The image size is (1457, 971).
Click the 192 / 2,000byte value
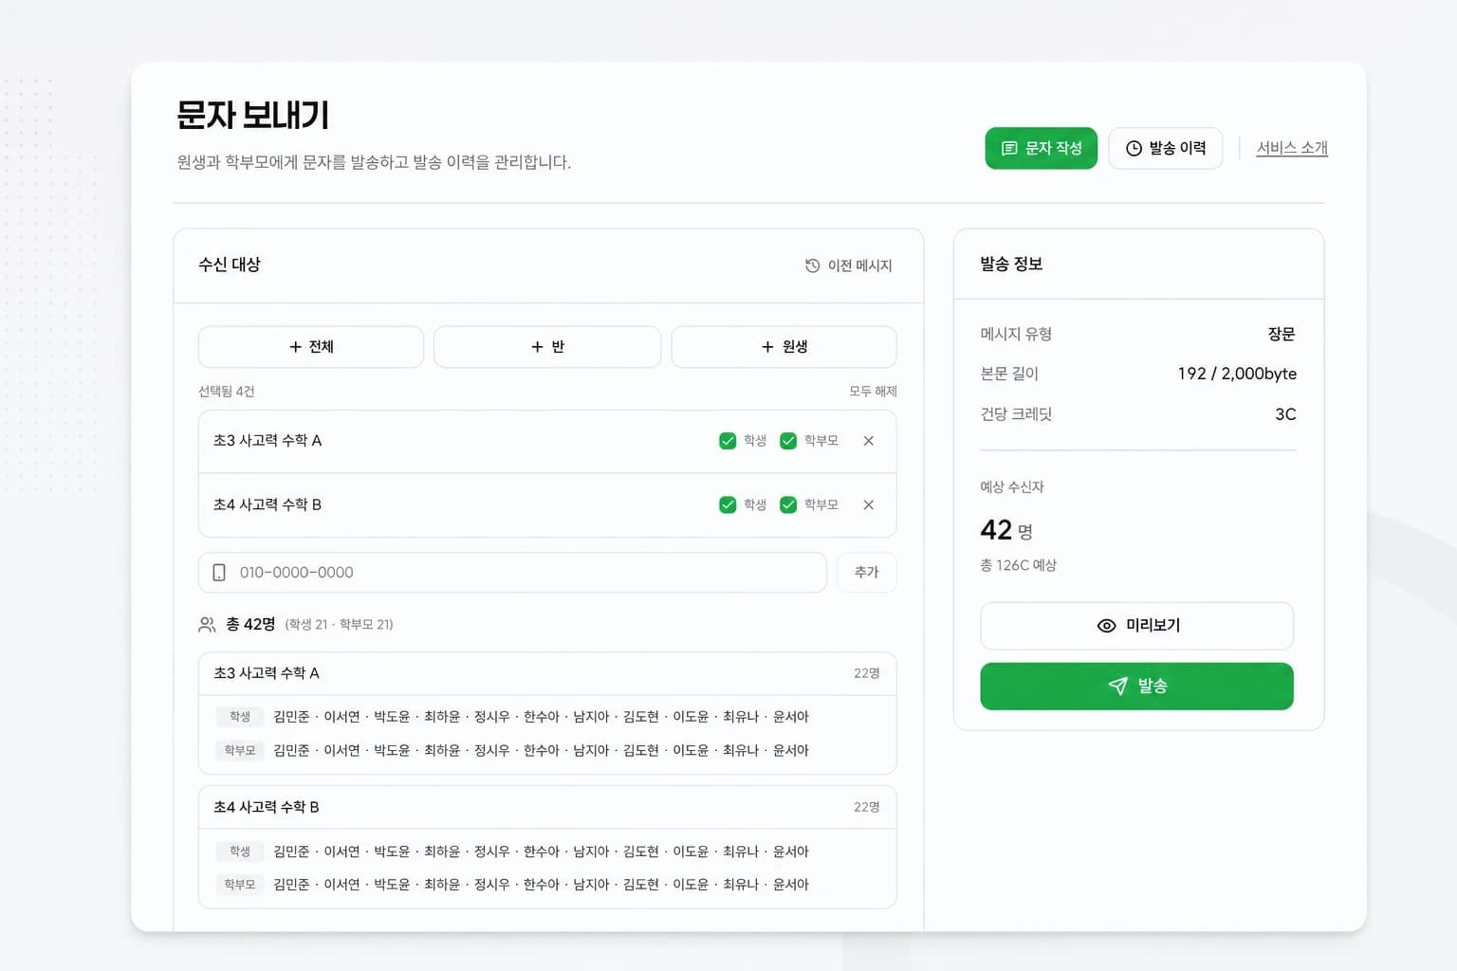click(x=1237, y=374)
